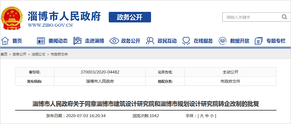291x124 pixels.
Task: Click the 主动公开 table cell
Action: click(230, 72)
